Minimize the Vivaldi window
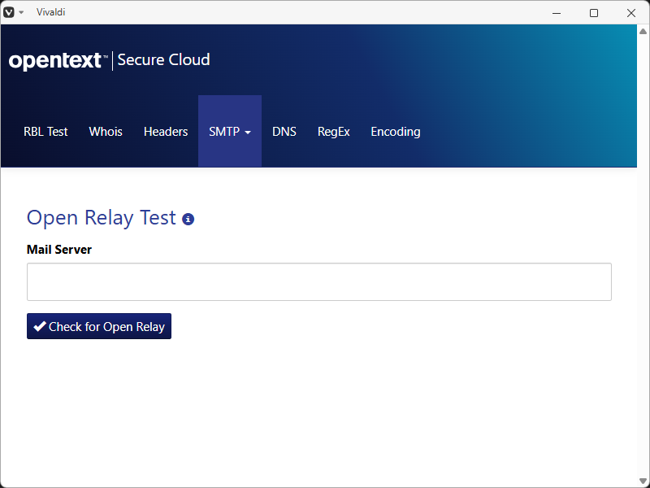Image resolution: width=650 pixels, height=488 pixels. coord(557,12)
